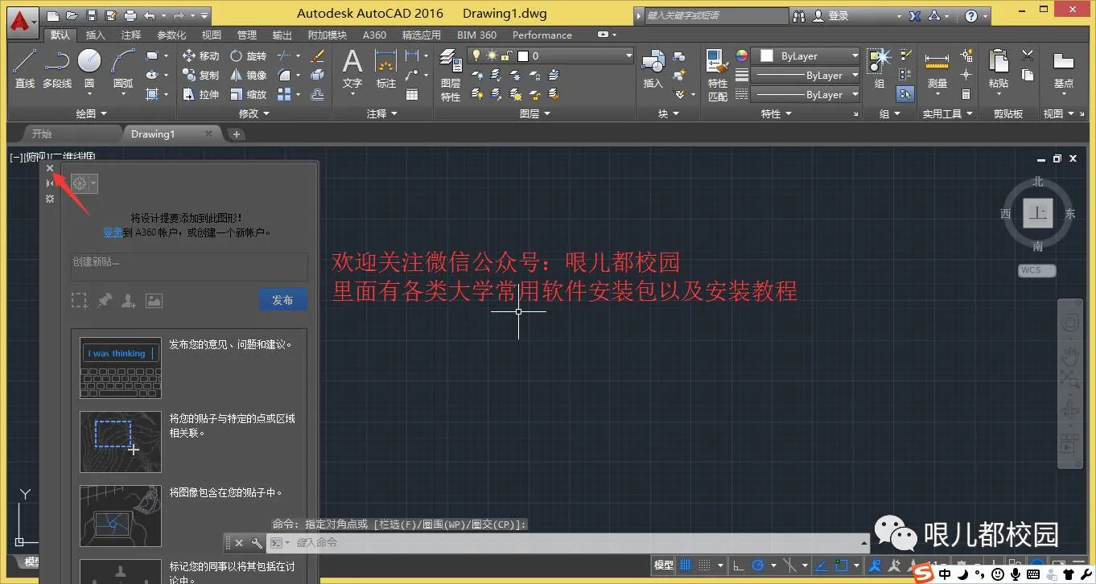Toggle group selection on/off button
This screenshot has width=1096, height=584.
click(905, 94)
